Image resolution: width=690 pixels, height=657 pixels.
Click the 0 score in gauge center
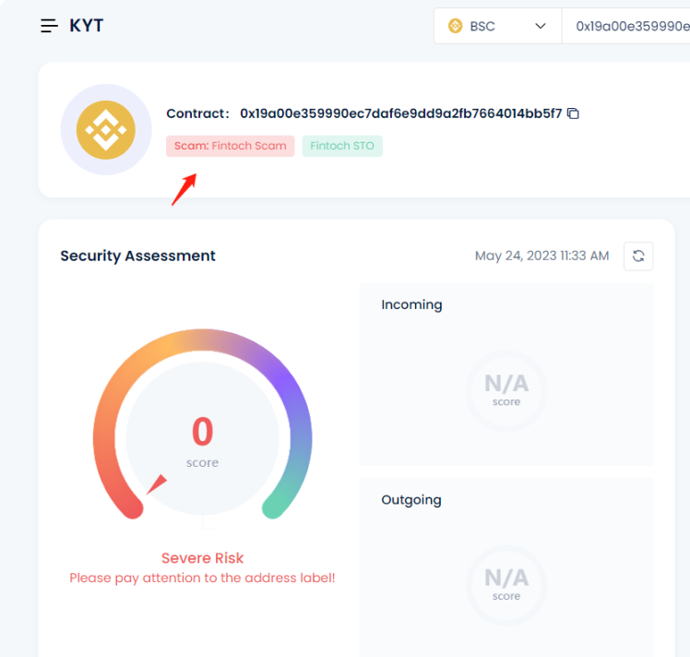tap(202, 432)
